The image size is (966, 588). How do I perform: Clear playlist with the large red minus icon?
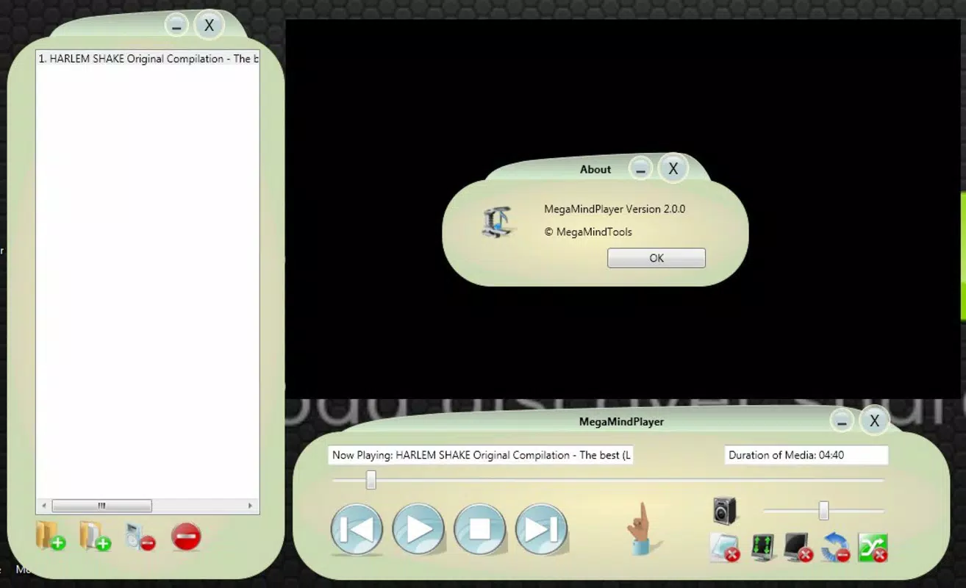pos(186,537)
